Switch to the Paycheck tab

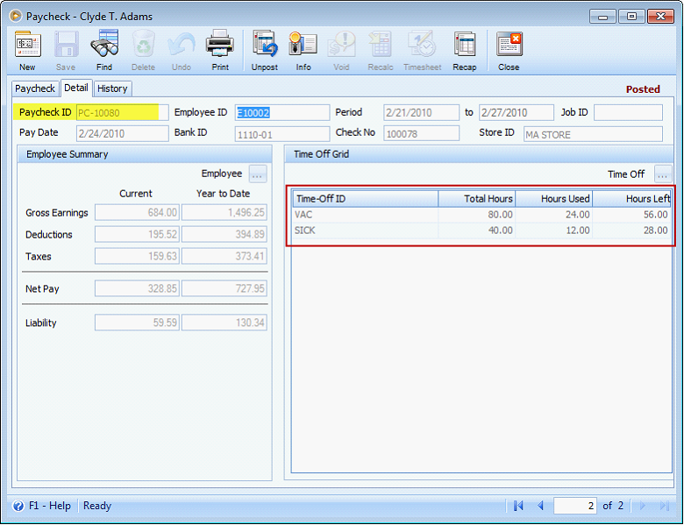point(35,89)
